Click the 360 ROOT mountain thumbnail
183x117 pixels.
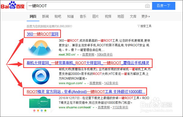pyautogui.click(x=40, y=48)
